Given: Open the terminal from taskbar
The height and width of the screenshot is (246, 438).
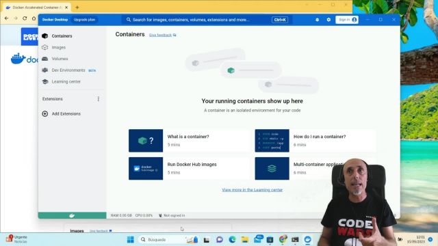Looking at the screenshot, I should tap(295, 240).
